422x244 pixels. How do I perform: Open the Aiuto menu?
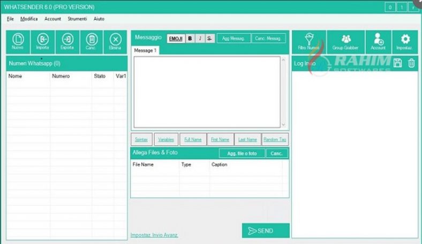point(99,19)
